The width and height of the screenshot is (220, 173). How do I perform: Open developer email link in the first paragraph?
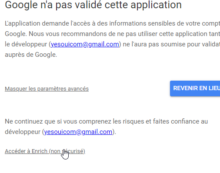pyautogui.click(x=85, y=44)
